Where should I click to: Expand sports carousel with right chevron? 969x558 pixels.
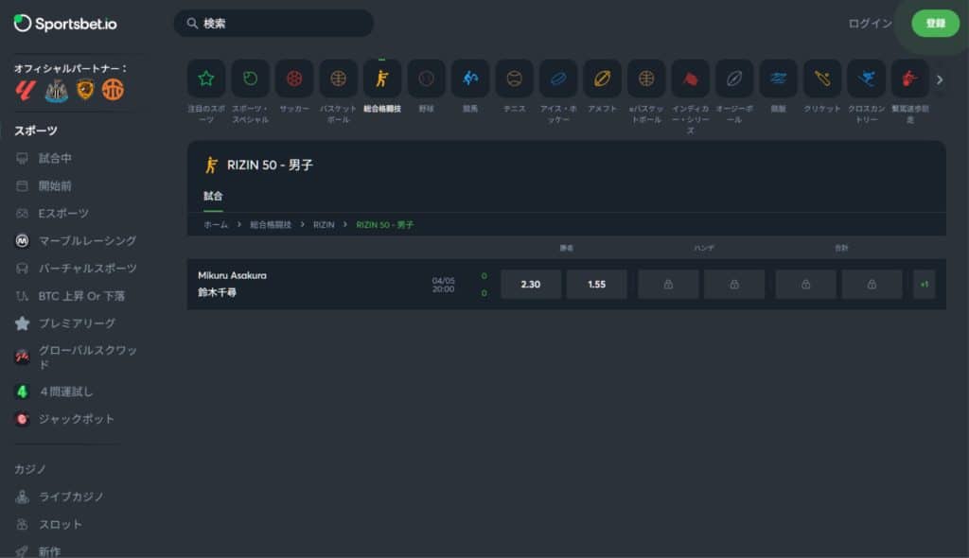(x=940, y=79)
